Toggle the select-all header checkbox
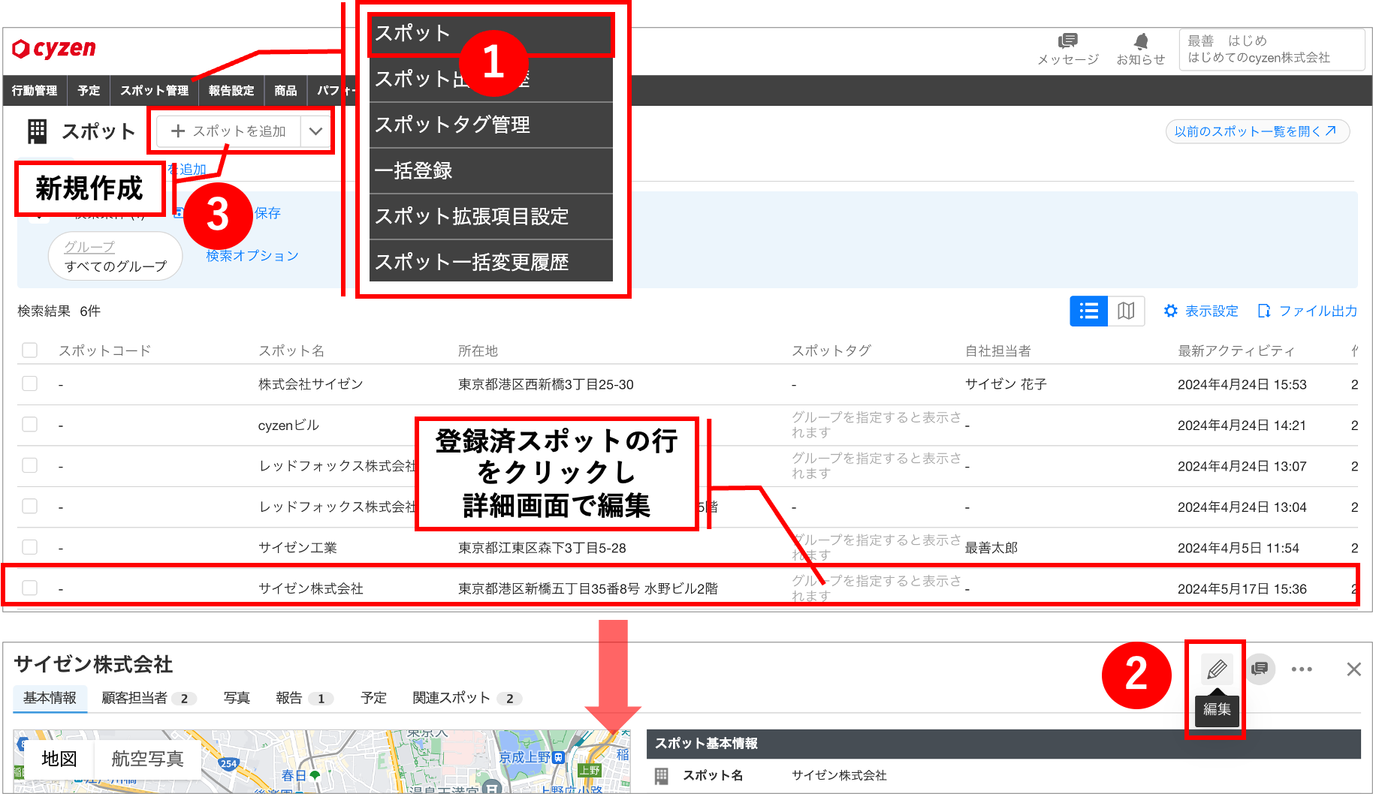Image resolution: width=1373 pixels, height=794 pixels. pyautogui.click(x=30, y=350)
